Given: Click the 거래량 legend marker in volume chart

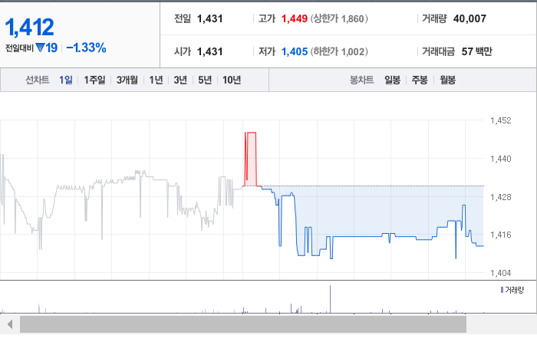Looking at the screenshot, I should (502, 291).
